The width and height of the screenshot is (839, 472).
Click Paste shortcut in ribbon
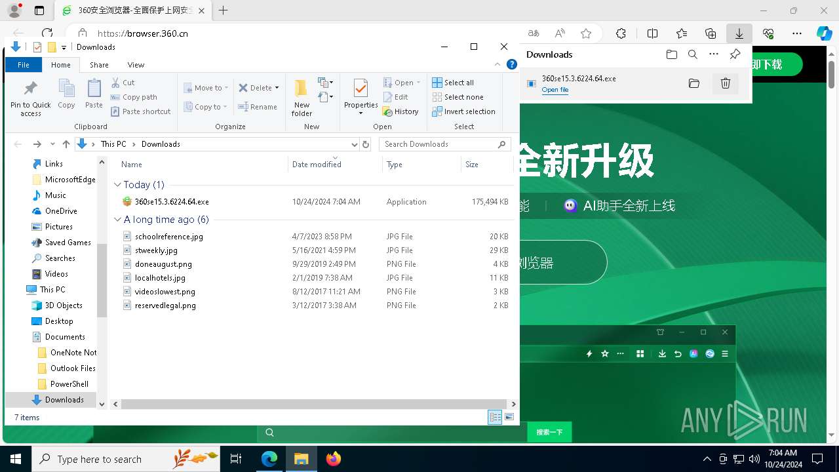pos(141,111)
